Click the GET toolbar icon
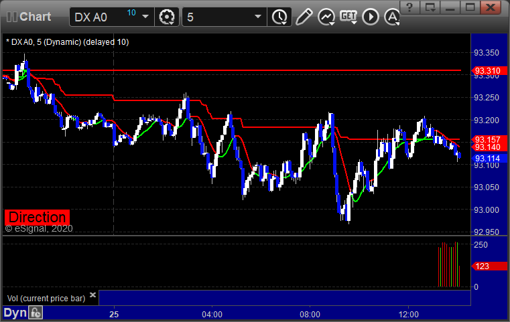 (348, 17)
